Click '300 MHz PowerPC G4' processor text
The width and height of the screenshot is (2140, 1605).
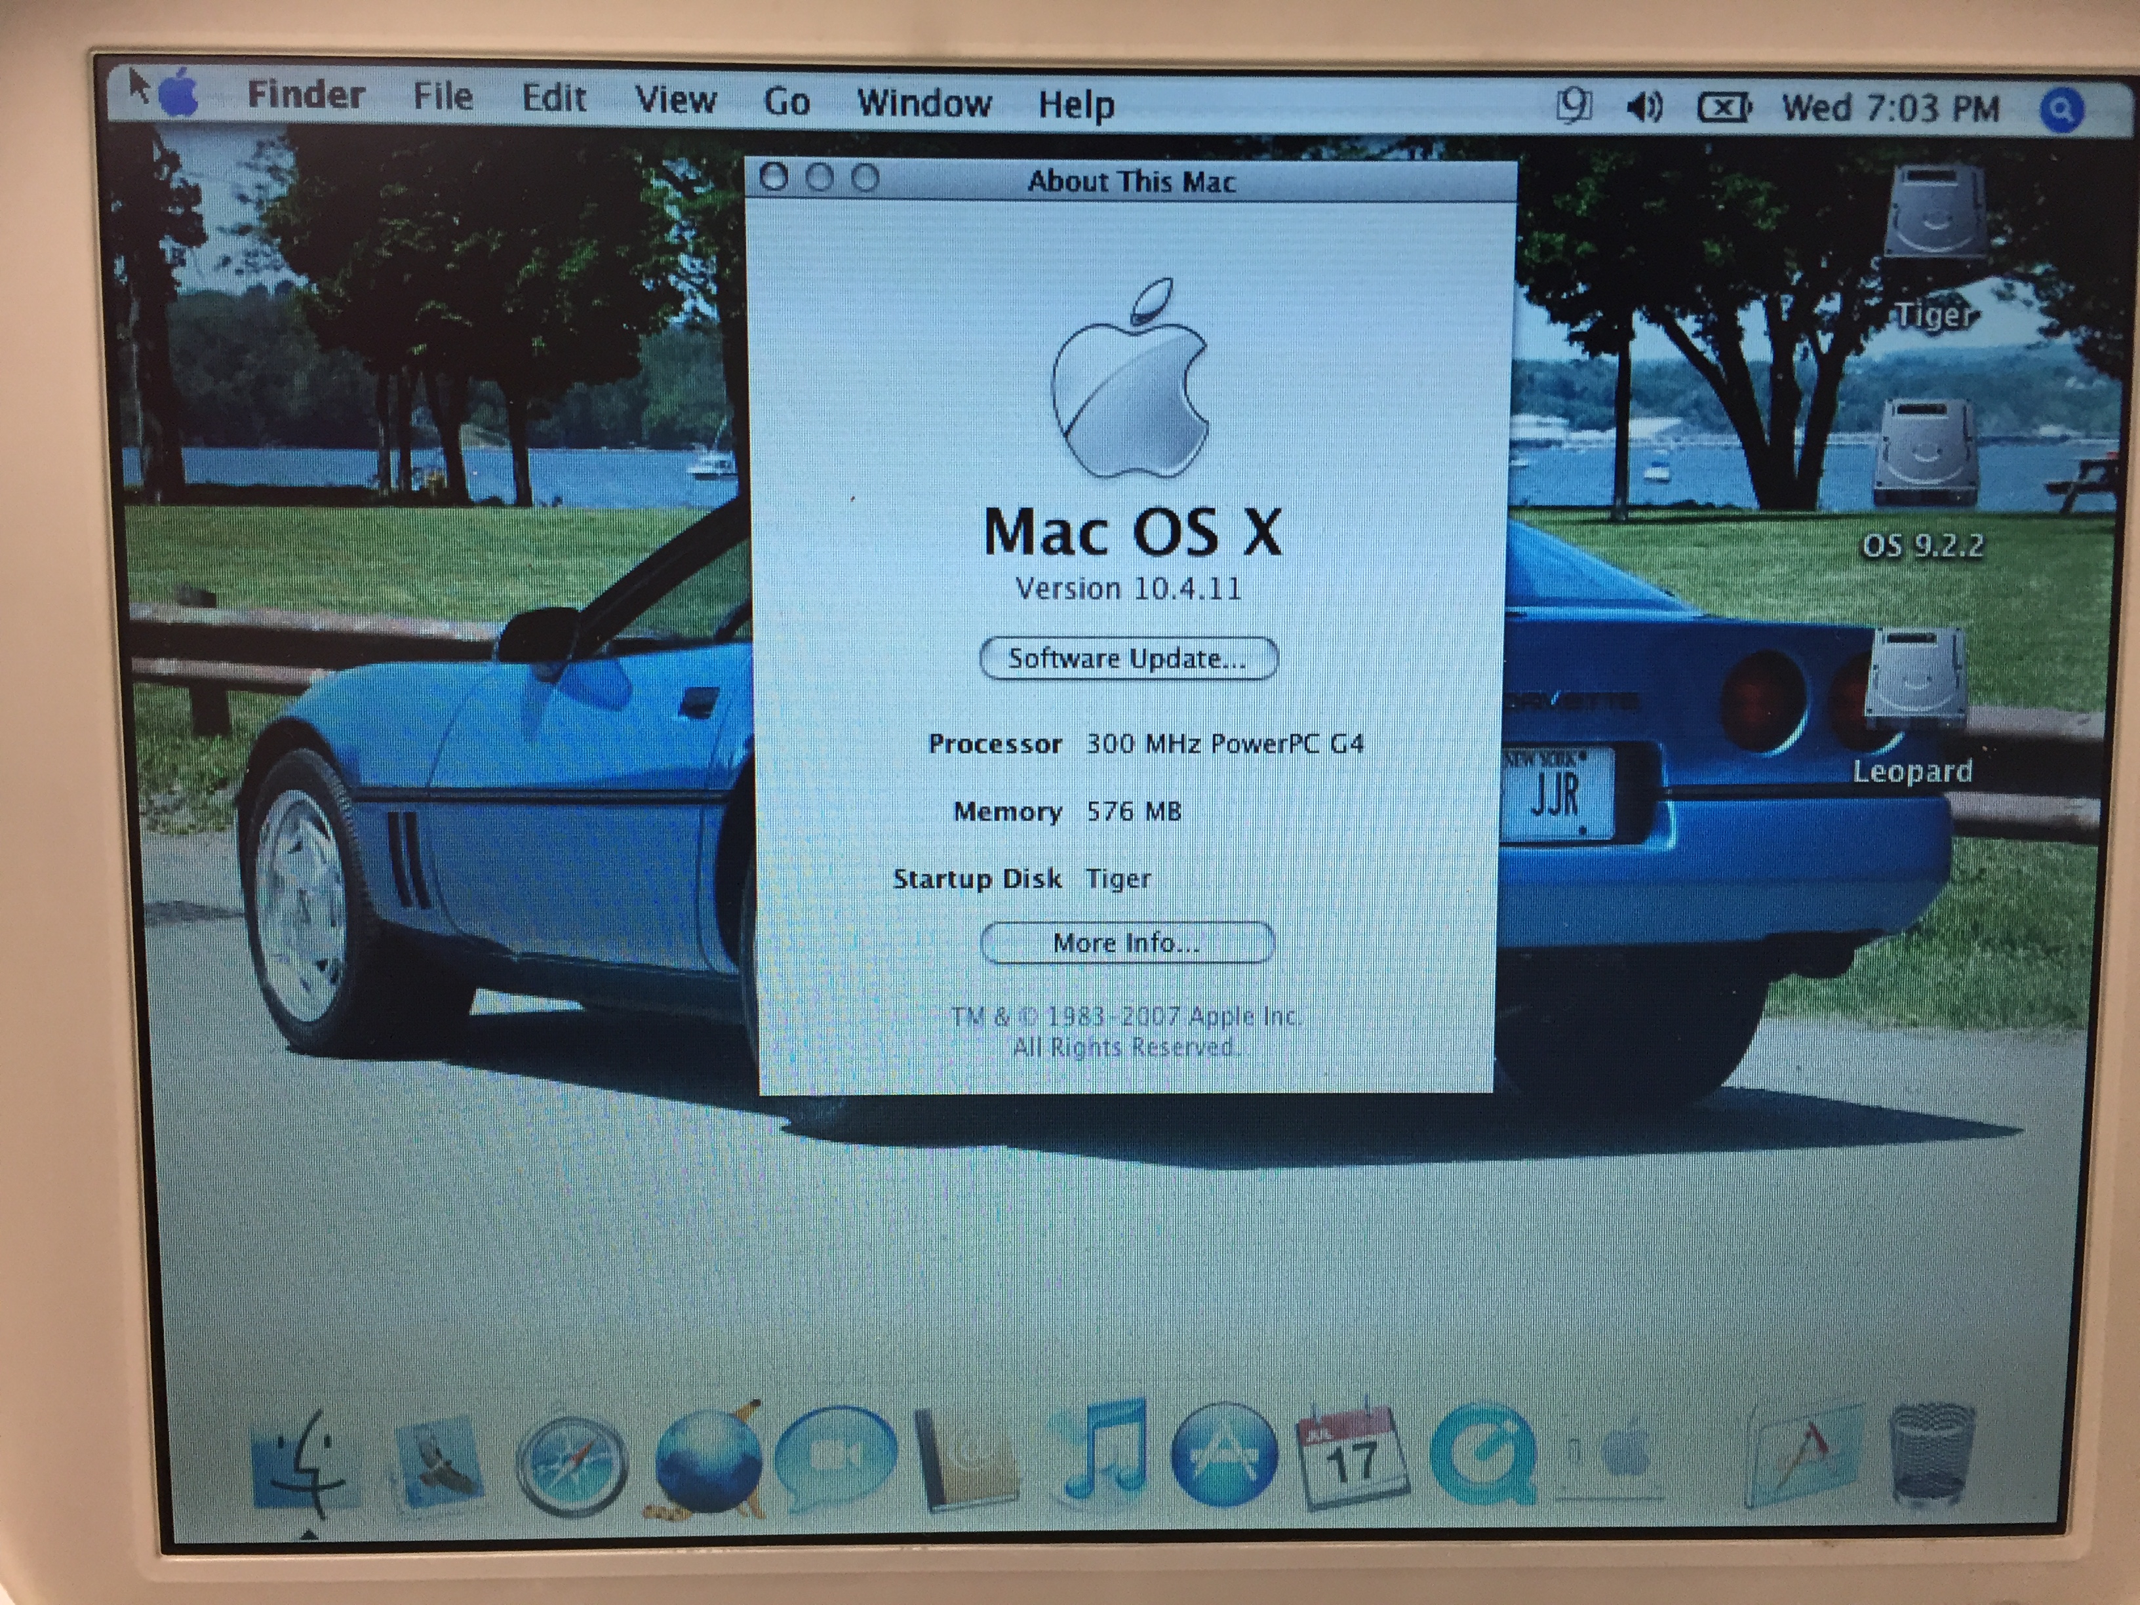[x=1225, y=744]
